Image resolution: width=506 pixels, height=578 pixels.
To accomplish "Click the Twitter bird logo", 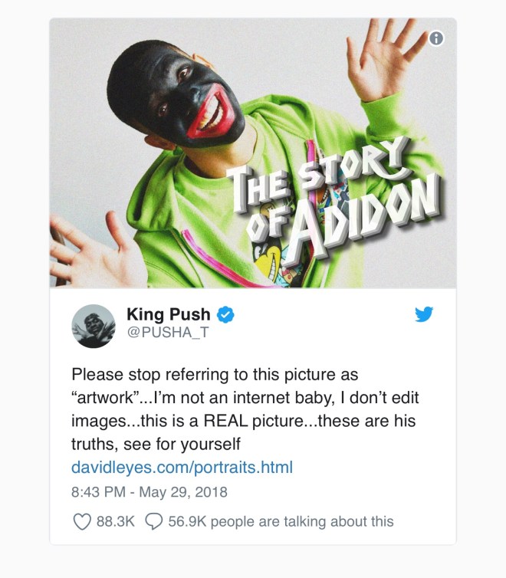I will click(x=424, y=314).
